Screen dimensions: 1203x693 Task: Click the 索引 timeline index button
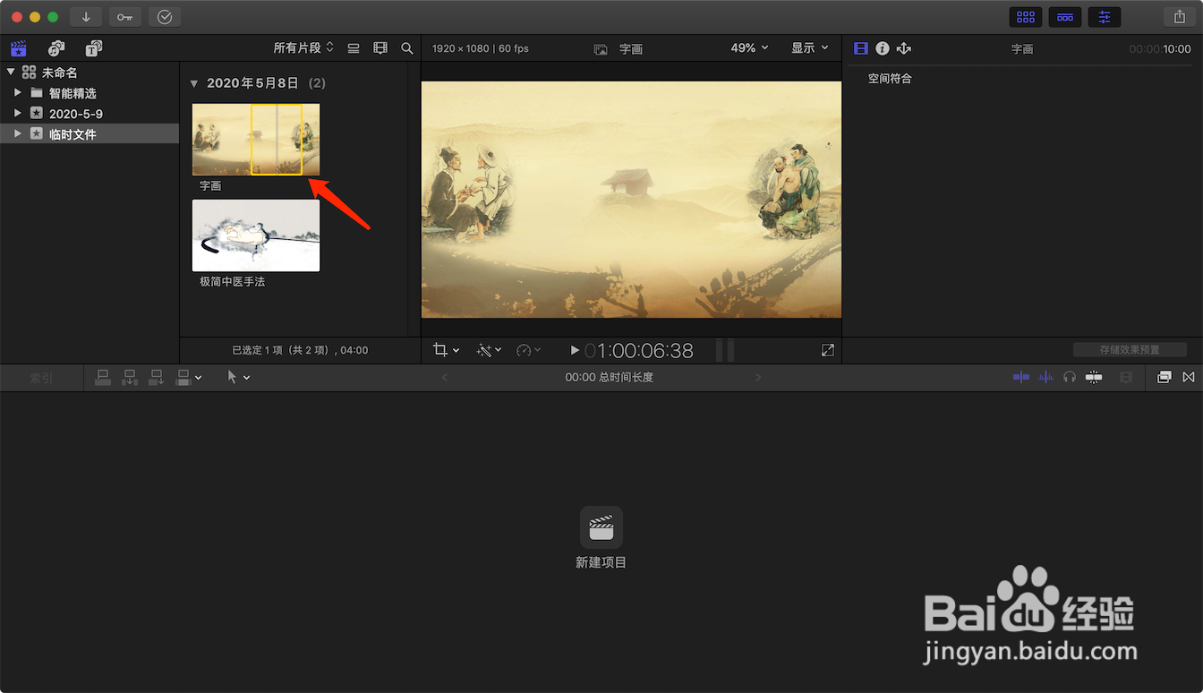[x=41, y=378]
